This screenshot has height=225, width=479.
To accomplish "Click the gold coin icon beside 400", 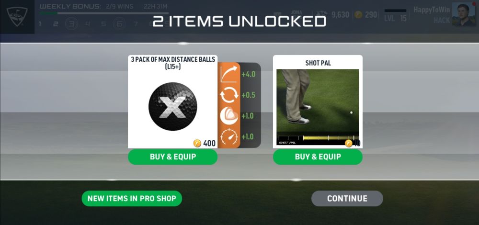I will point(197,143).
